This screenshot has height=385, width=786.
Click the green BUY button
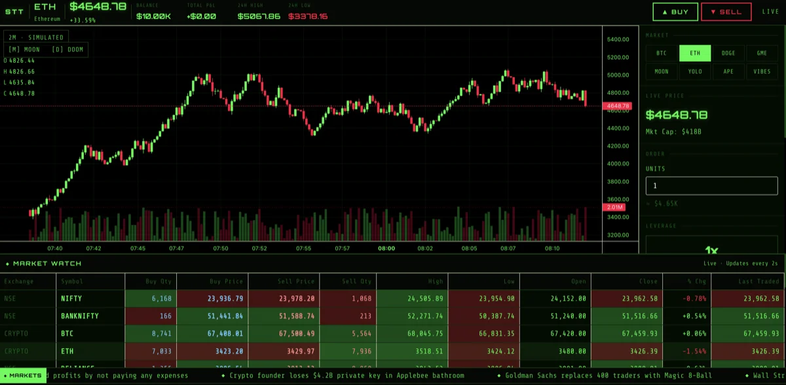click(675, 12)
